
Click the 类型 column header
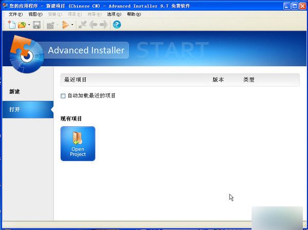coord(249,80)
